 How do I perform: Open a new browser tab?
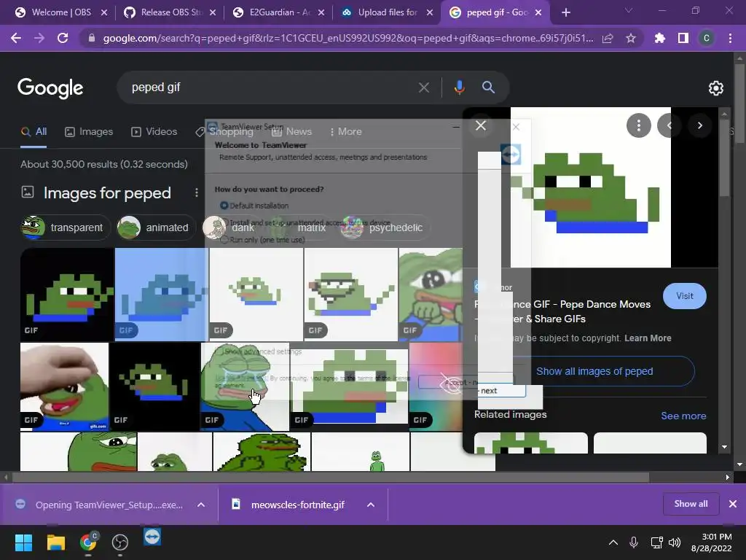[565, 12]
